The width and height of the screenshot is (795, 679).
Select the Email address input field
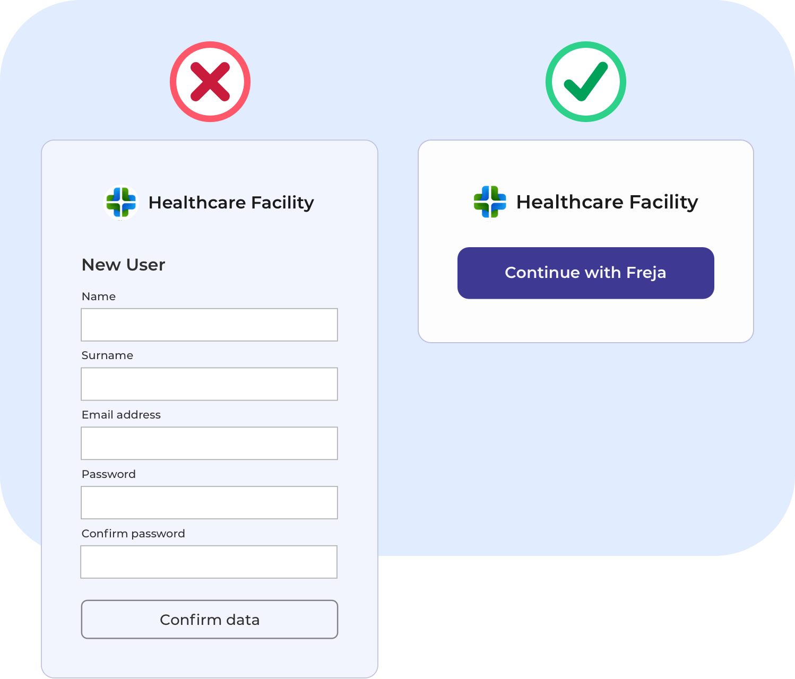pyautogui.click(x=209, y=443)
